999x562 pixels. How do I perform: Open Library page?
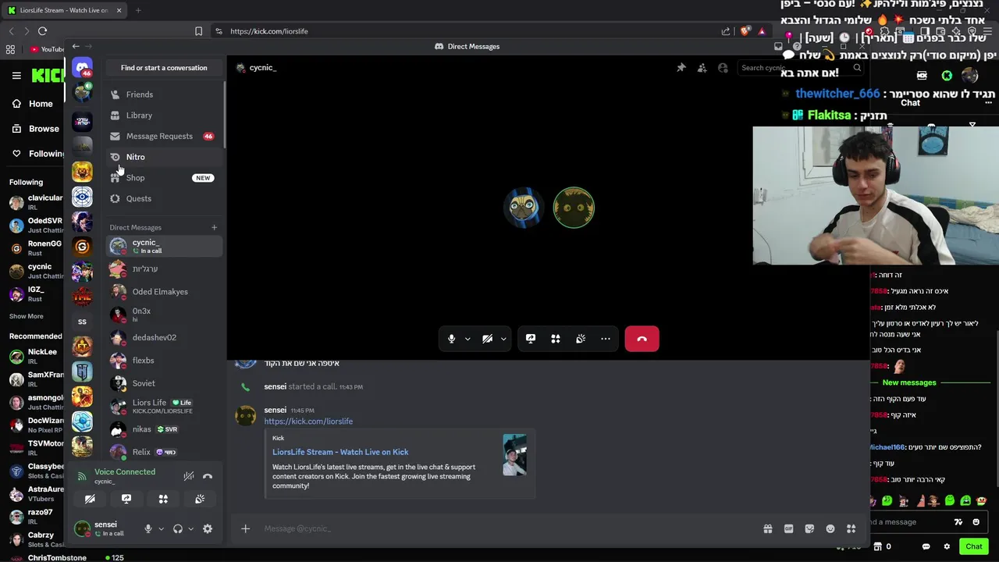click(x=164, y=116)
